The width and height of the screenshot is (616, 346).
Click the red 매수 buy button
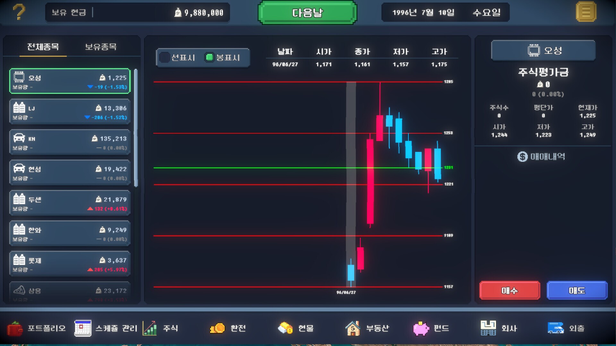pyautogui.click(x=509, y=290)
